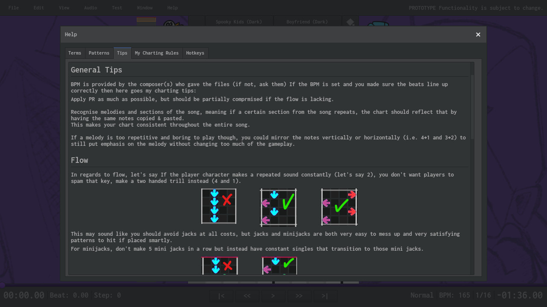Open the File menu

(x=14, y=8)
